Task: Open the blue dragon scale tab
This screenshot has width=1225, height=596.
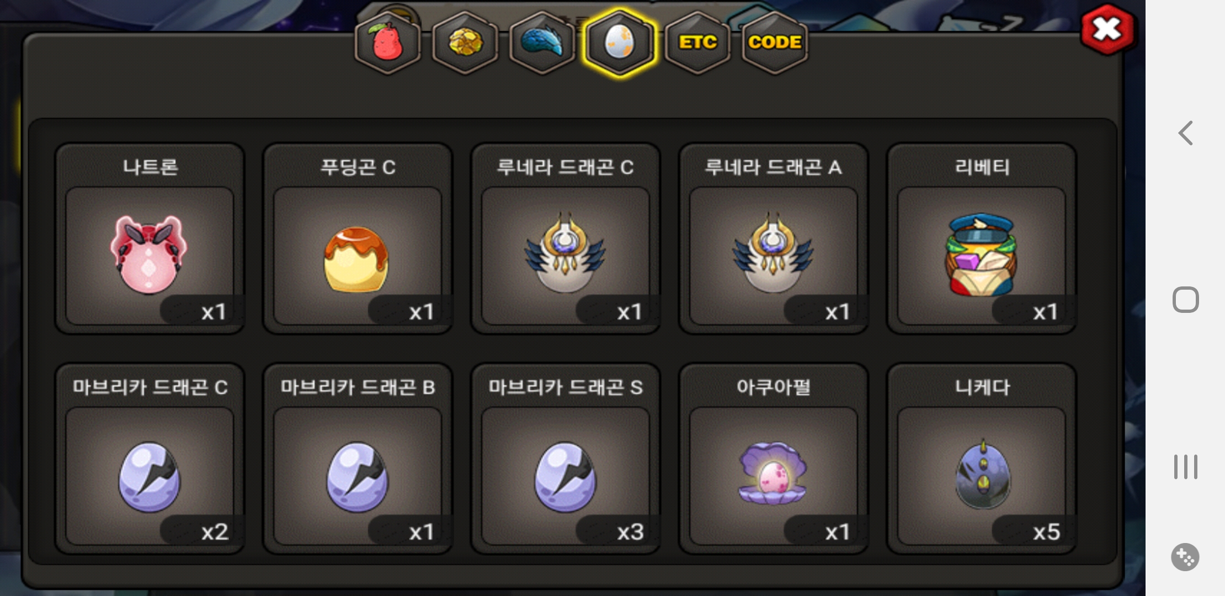Action: coord(542,43)
